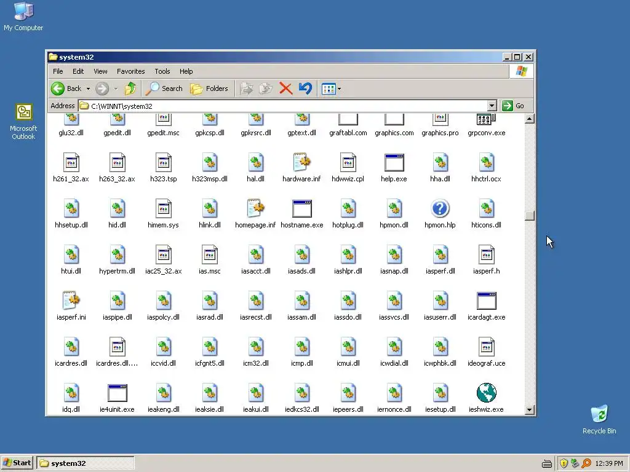Image resolution: width=630 pixels, height=472 pixels.
Task: Click the keyboard icon on taskbar
Action: tap(546, 464)
